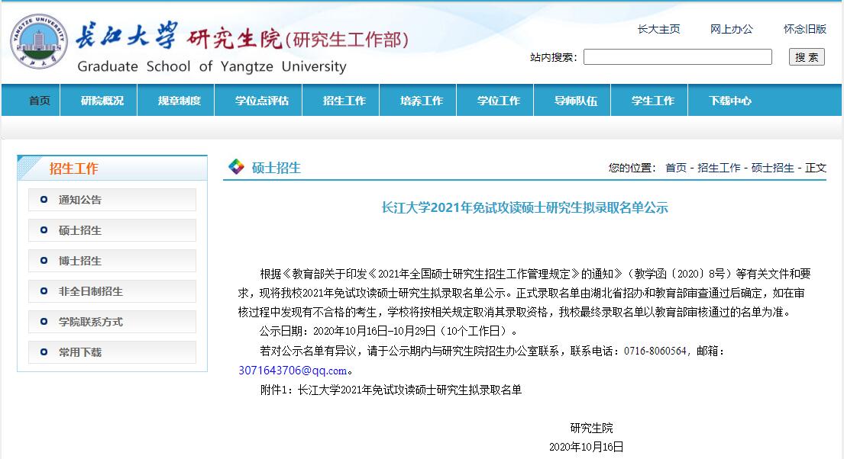Select 培养工作 in the navigation bar
Image resolution: width=844 pixels, height=459 pixels.
tap(422, 101)
